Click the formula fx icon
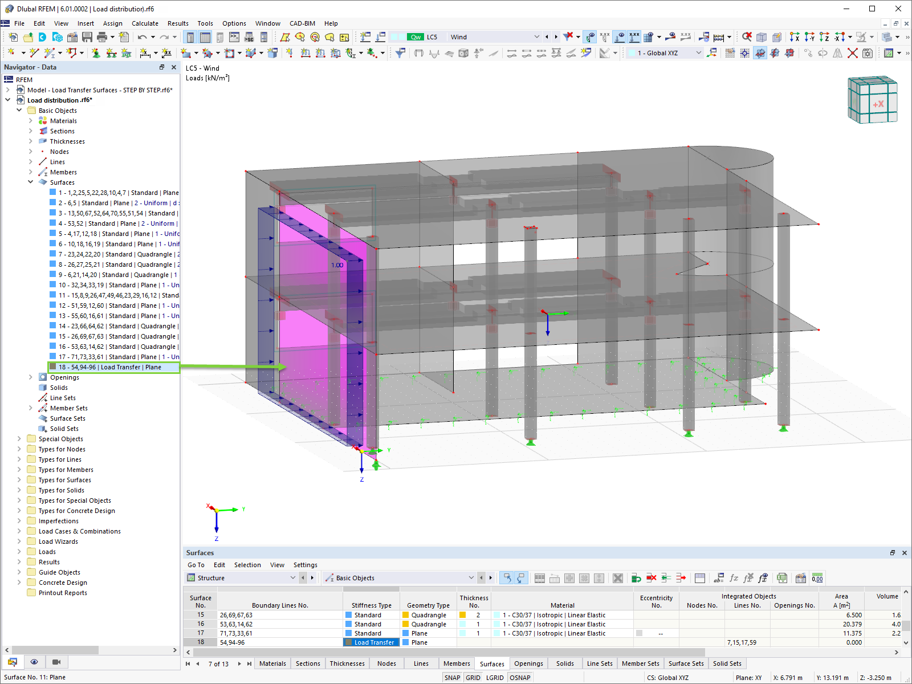The height and width of the screenshot is (684, 912). click(x=734, y=578)
